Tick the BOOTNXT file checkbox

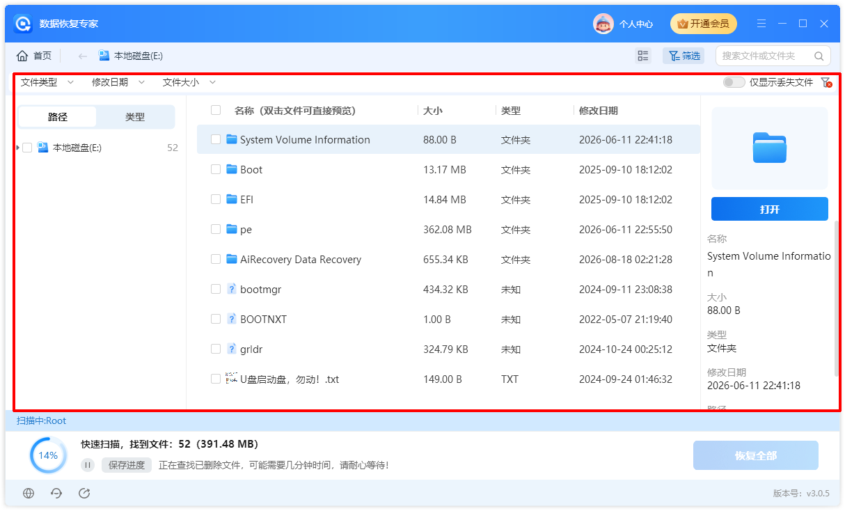coord(216,319)
